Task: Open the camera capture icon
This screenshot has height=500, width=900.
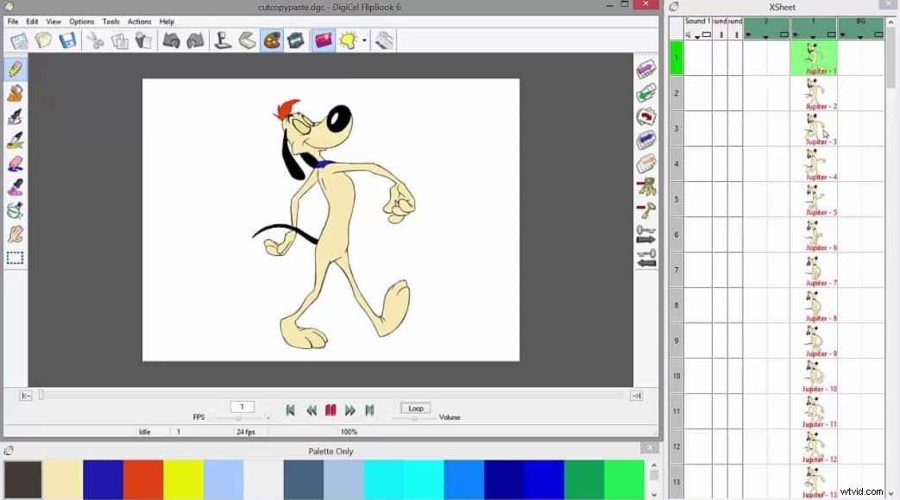Action: pyautogui.click(x=297, y=40)
